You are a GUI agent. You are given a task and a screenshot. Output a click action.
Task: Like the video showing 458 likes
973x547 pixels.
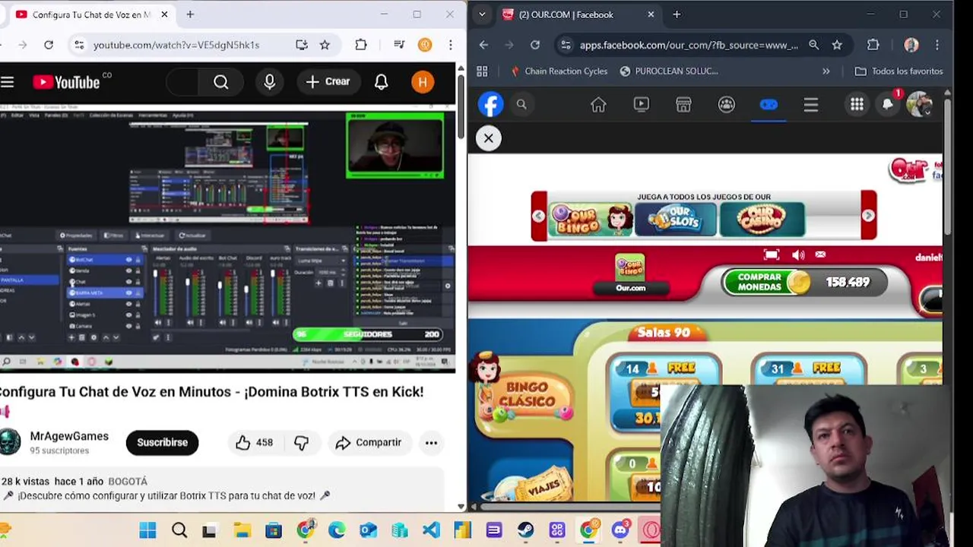click(255, 442)
